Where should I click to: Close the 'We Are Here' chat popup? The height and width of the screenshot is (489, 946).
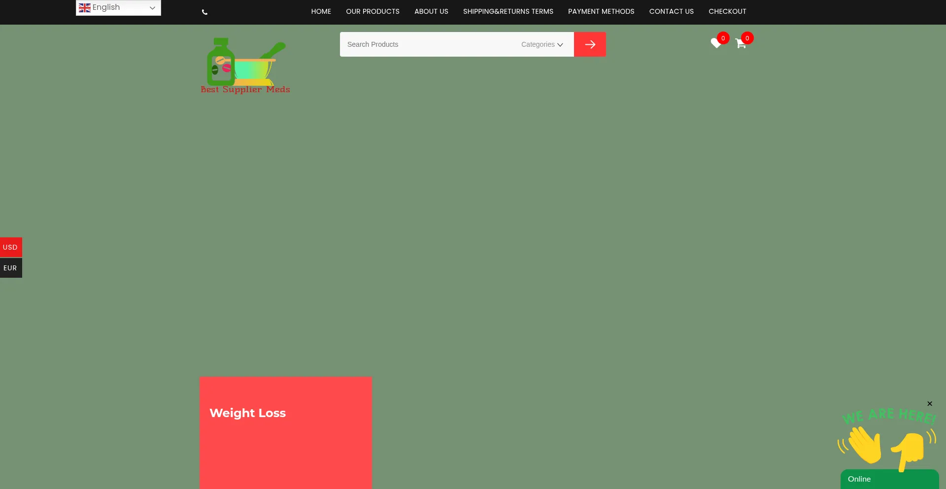[930, 404]
